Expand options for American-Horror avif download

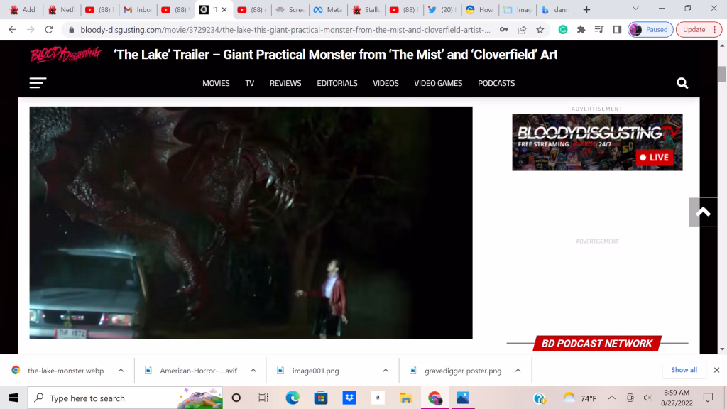coord(253,371)
